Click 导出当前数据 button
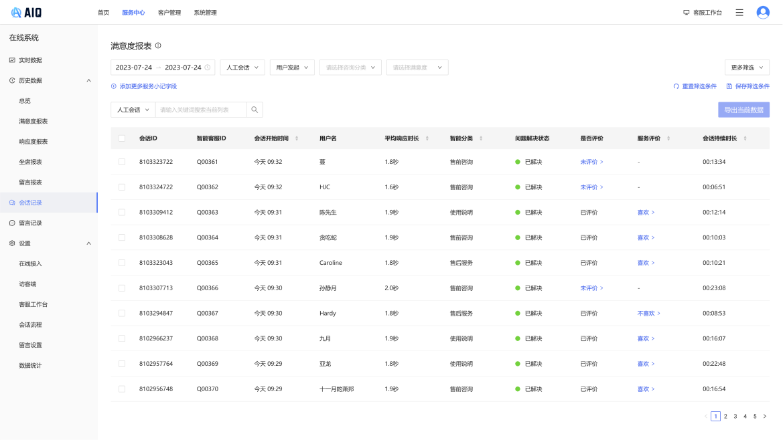The width and height of the screenshot is (783, 440). click(x=743, y=110)
